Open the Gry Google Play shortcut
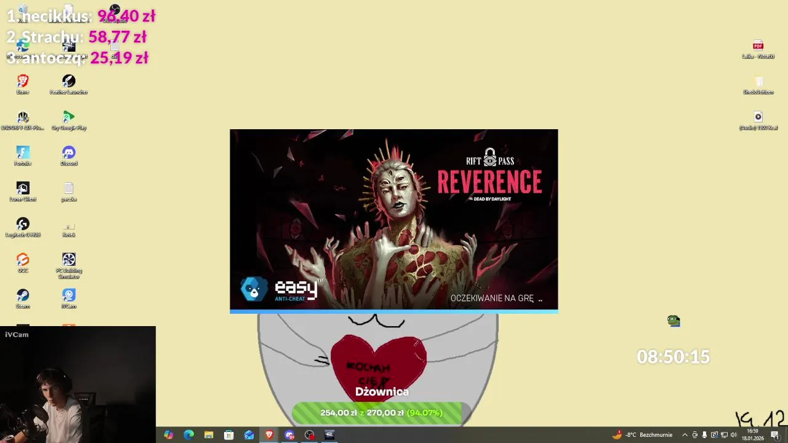Screen dimensions: 788x443 click(x=68, y=120)
